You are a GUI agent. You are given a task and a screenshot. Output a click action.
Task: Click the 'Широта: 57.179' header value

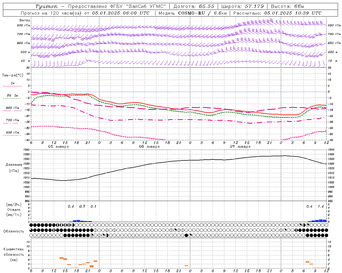(243, 7)
